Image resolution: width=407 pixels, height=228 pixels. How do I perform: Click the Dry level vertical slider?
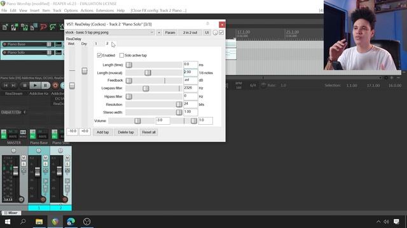(x=85, y=70)
